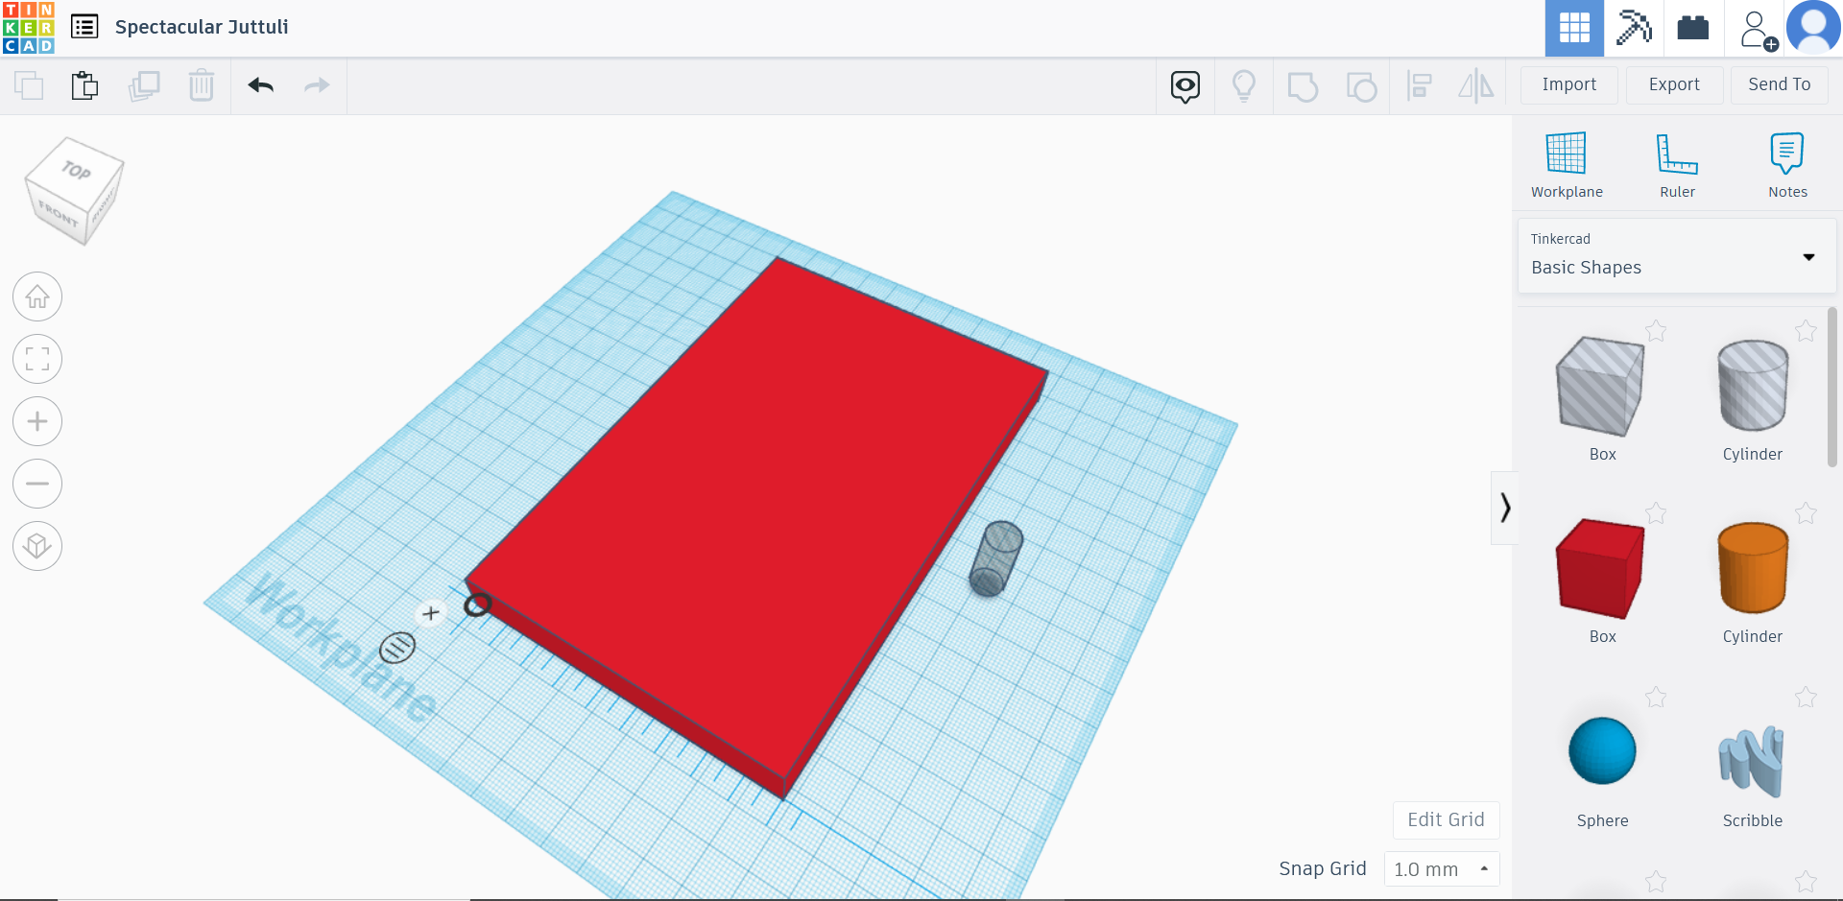Redo the last undone action
The height and width of the screenshot is (901, 1843).
coord(317,85)
